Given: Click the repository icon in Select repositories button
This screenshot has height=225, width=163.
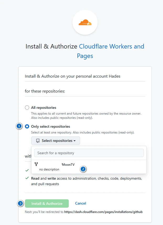Looking at the screenshot, I should 38,141.
